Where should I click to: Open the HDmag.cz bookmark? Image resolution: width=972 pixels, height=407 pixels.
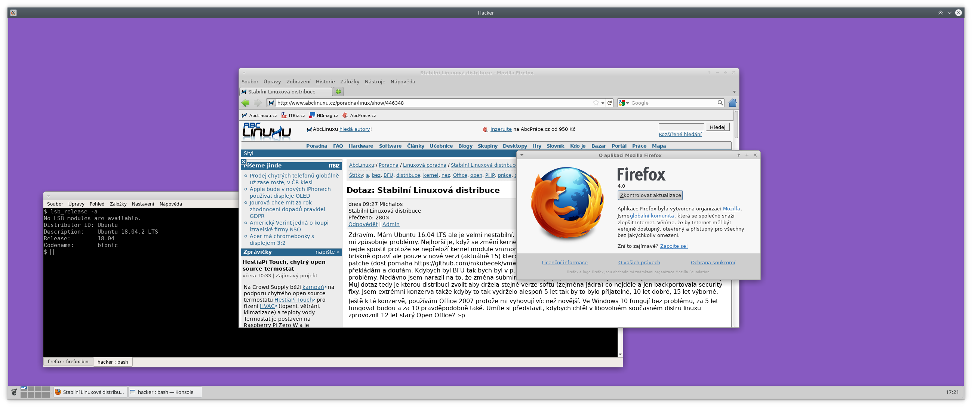(324, 115)
